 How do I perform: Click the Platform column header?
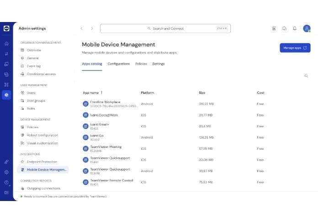coord(148,92)
